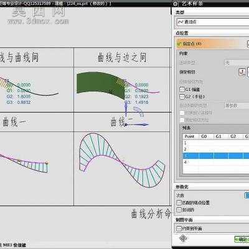Viewport: 249px width, 249px height.
Task: Click the G3 value 1.4918 label
Action: pos(141,102)
